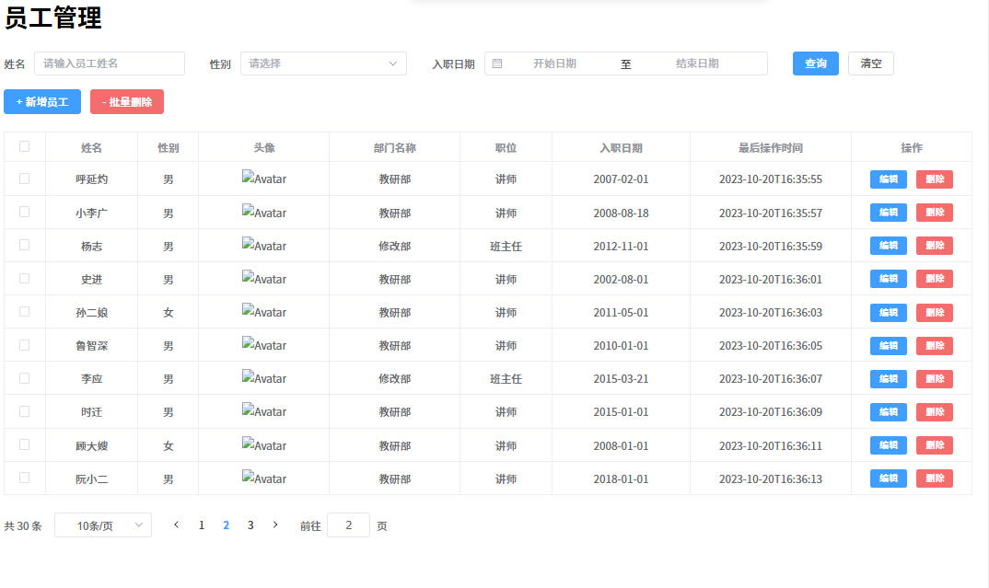Check the row checkbox for 呼延灼

pos(25,179)
